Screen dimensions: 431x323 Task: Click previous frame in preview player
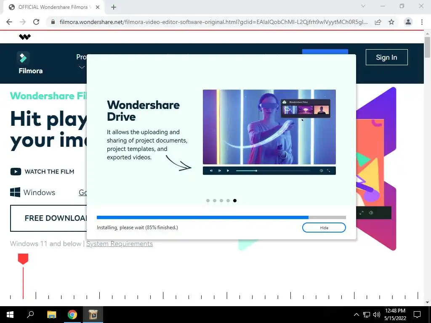pos(211,171)
